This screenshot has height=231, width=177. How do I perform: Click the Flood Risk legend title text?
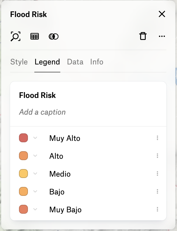point(37,95)
